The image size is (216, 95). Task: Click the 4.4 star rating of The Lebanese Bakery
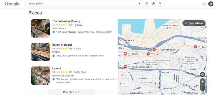click(60, 25)
